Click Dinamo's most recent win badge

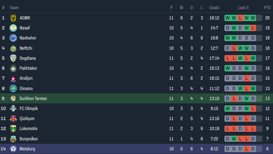253,88
